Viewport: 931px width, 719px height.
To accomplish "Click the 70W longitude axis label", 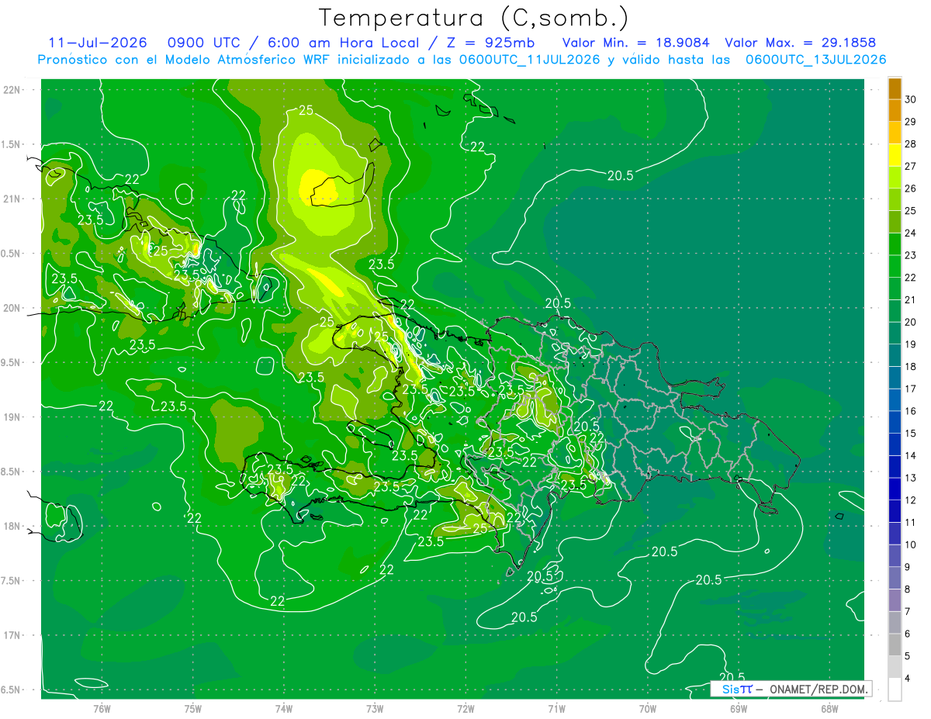I will pyautogui.click(x=647, y=708).
